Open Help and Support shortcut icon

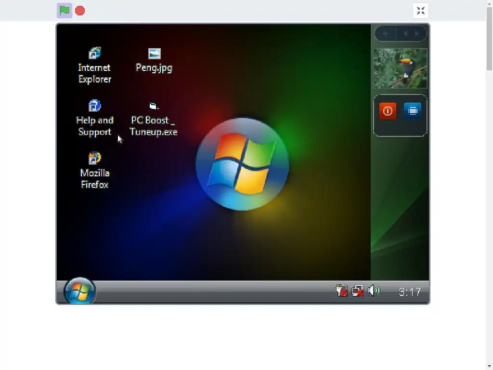pos(94,106)
